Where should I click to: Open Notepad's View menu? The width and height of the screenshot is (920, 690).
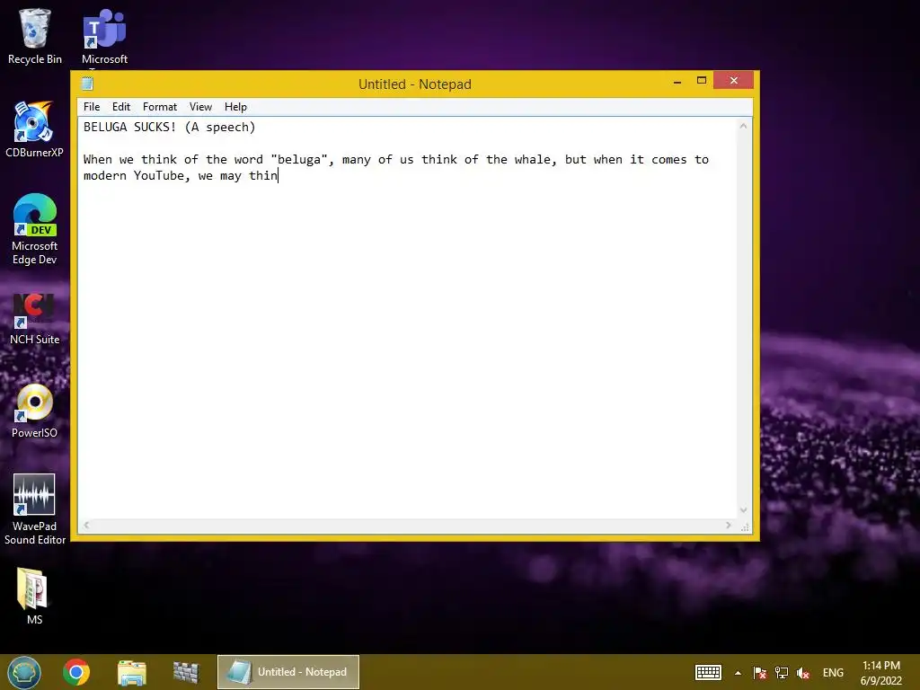pyautogui.click(x=200, y=107)
